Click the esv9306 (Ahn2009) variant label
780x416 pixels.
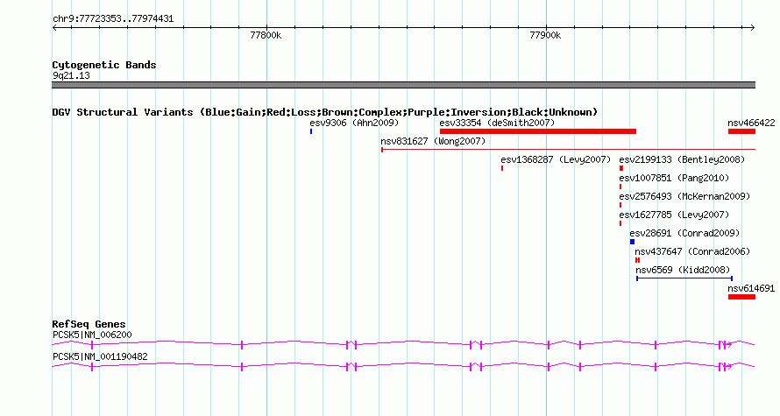point(354,123)
